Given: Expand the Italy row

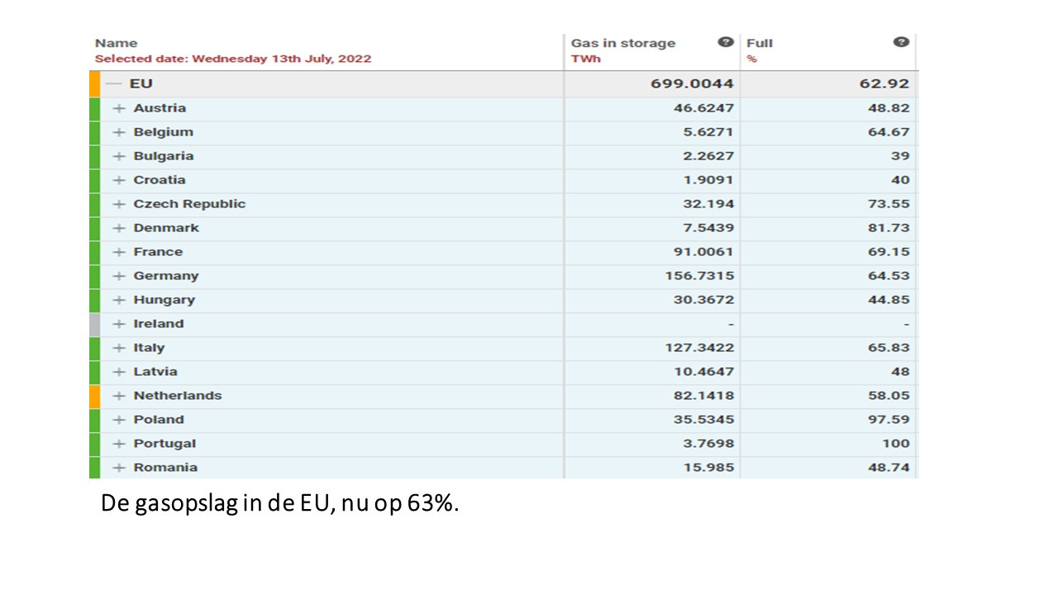Looking at the screenshot, I should click(119, 348).
